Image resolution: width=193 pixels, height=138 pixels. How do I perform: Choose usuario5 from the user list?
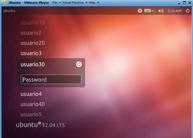pyautogui.click(x=31, y=115)
